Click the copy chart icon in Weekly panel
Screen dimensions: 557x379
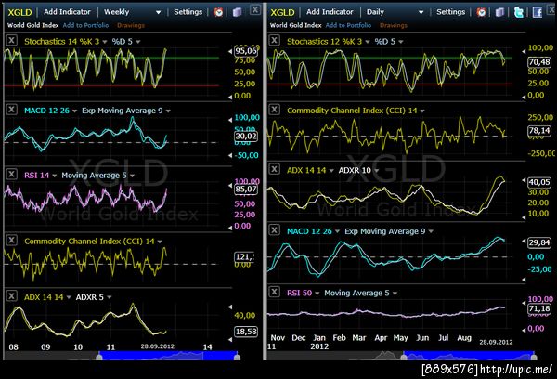tap(237, 12)
